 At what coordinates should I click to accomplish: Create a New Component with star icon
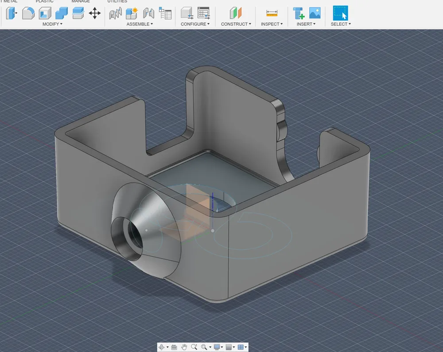(x=132, y=13)
